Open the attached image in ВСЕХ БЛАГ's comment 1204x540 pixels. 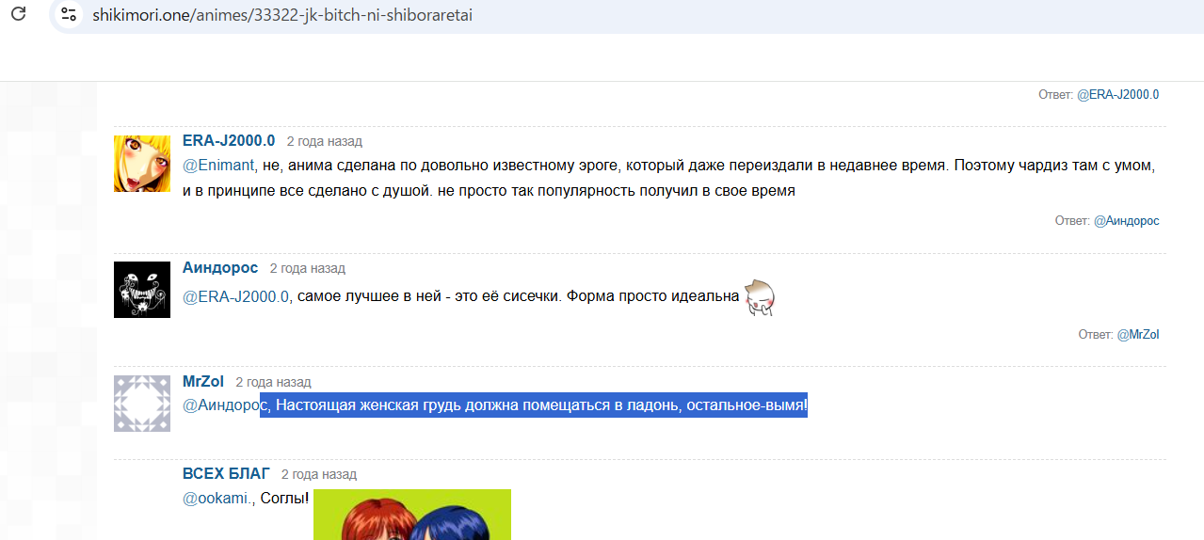(x=412, y=515)
